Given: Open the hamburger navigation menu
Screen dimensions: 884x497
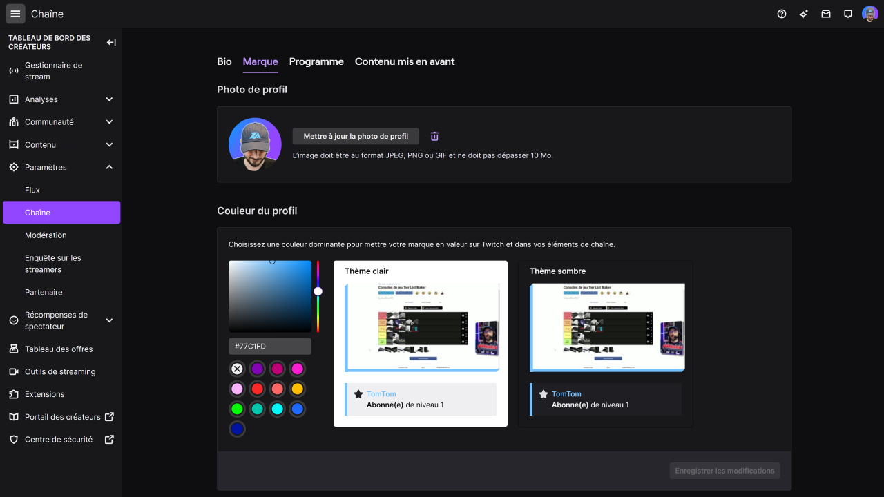Looking at the screenshot, I should pos(15,14).
